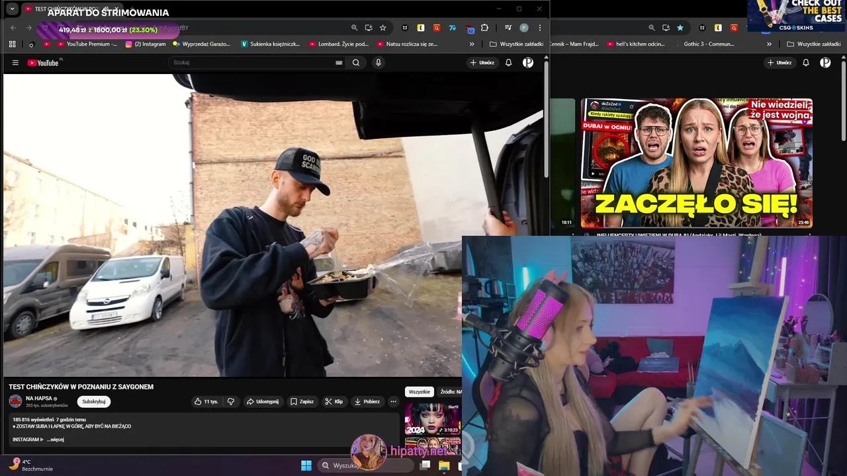The image size is (847, 476).
Task: Dislike the video with thumbs down
Action: click(231, 401)
